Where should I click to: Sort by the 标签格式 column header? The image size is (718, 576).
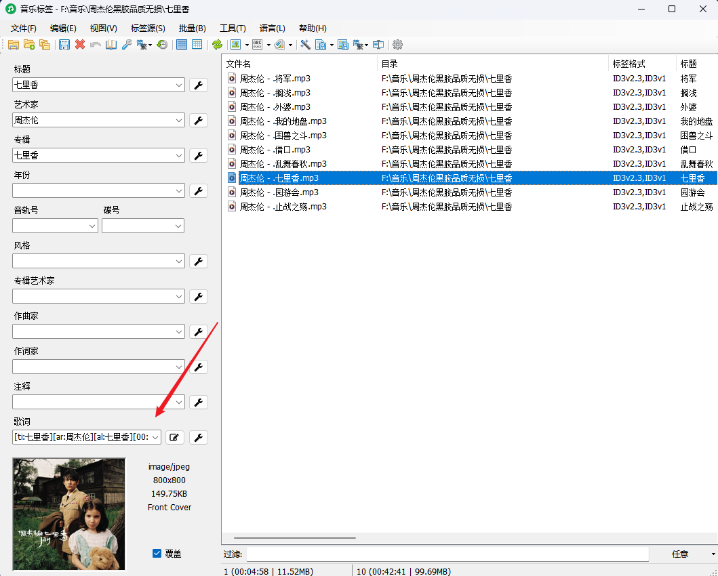(643, 64)
